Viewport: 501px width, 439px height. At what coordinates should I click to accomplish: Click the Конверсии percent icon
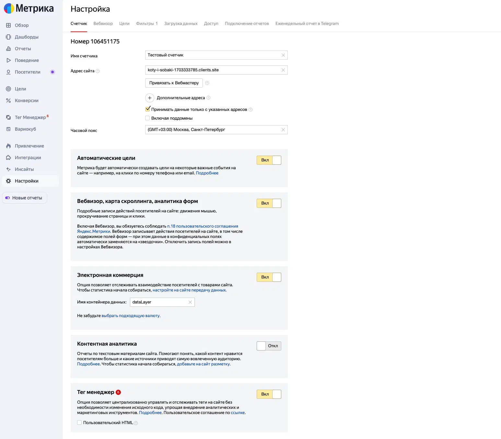8,101
